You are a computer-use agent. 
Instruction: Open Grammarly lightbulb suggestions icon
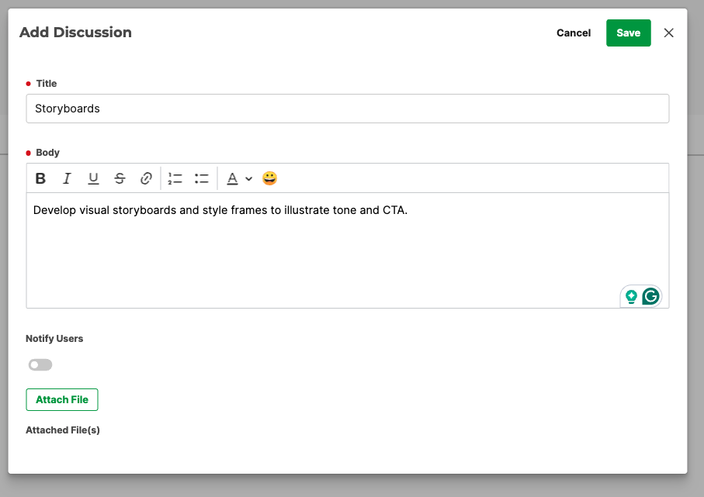(631, 296)
